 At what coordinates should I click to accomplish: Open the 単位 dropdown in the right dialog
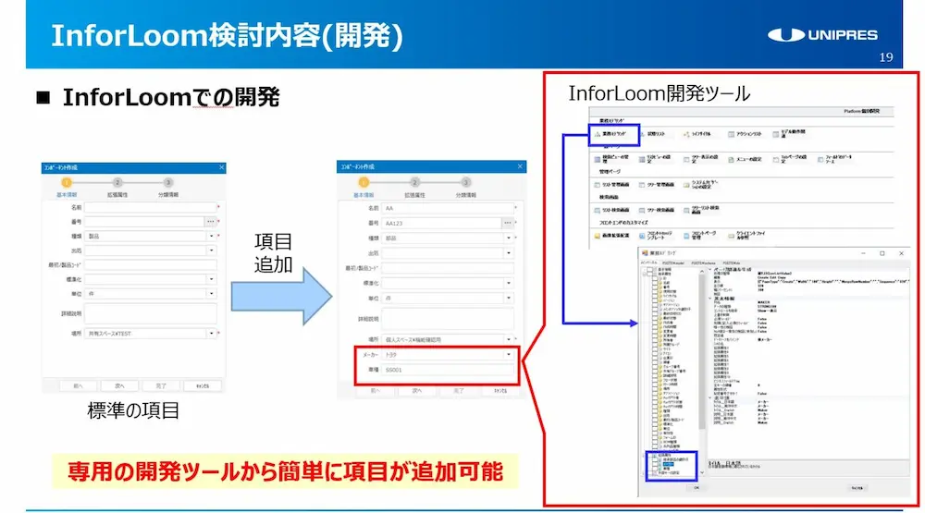509,299
